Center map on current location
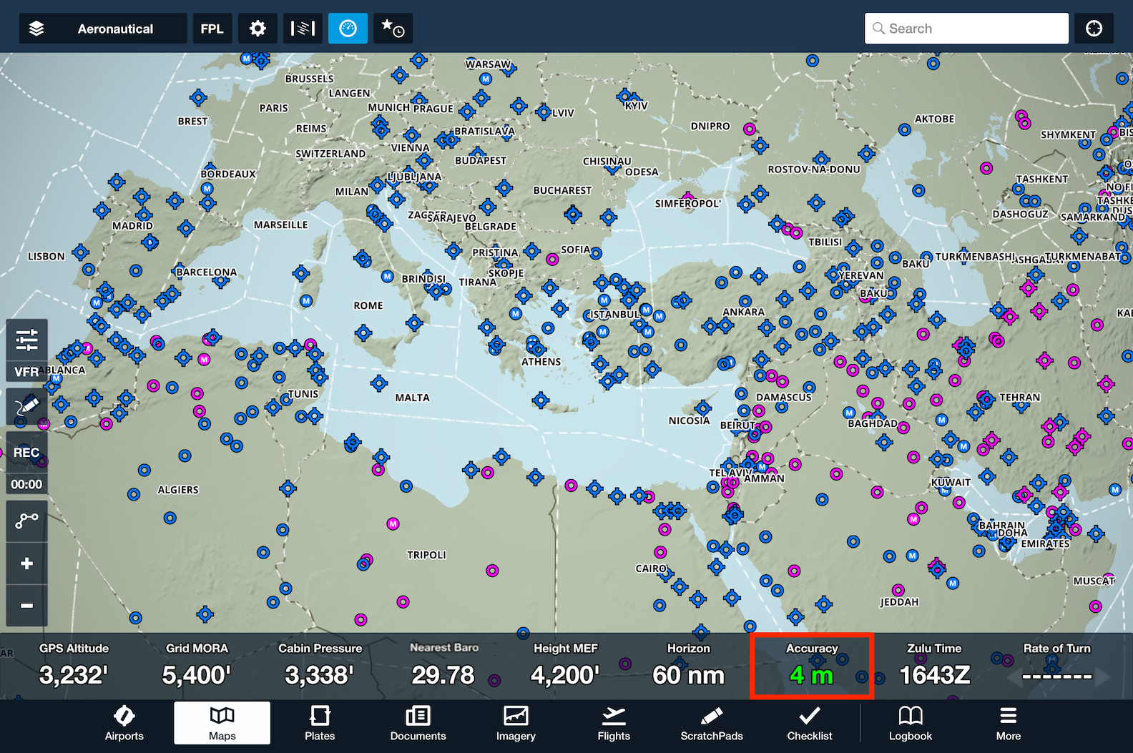Viewport: 1133px width, 753px height. [x=1094, y=29]
